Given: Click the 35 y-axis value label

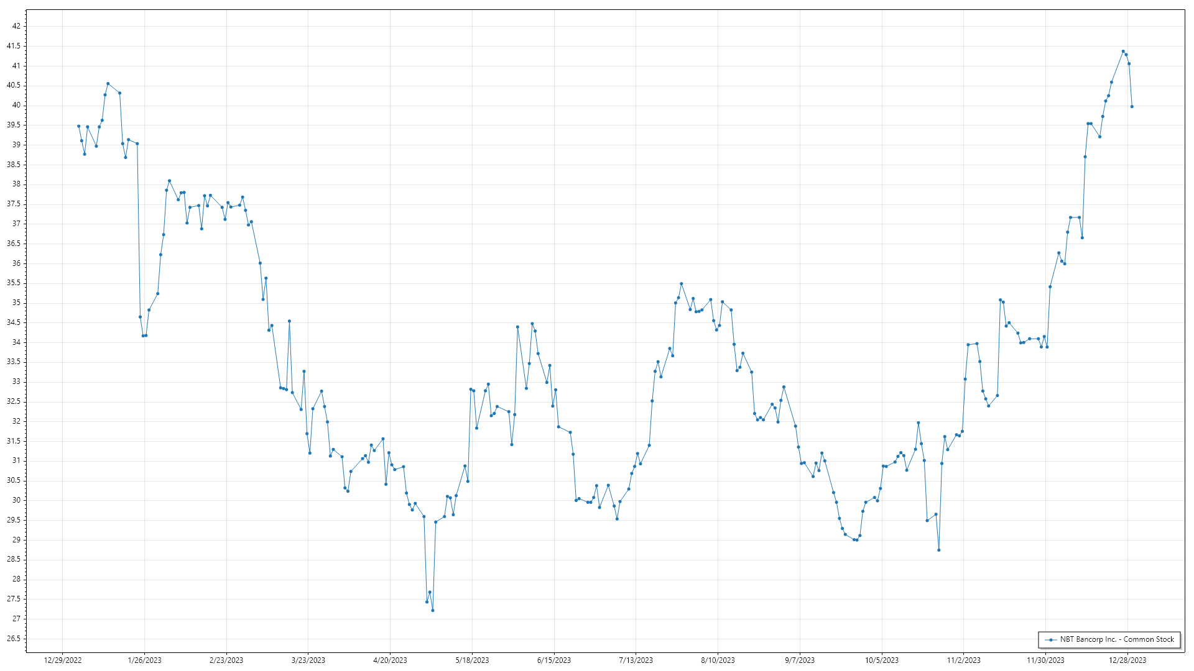Looking at the screenshot, I should 16,303.
